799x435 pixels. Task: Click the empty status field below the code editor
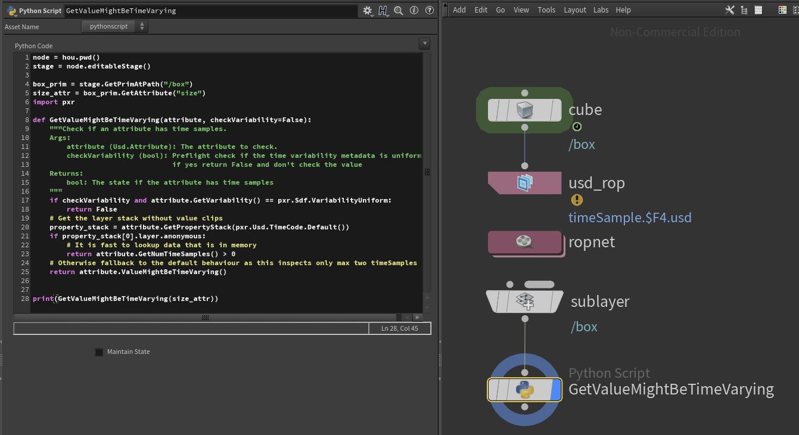tap(191, 328)
